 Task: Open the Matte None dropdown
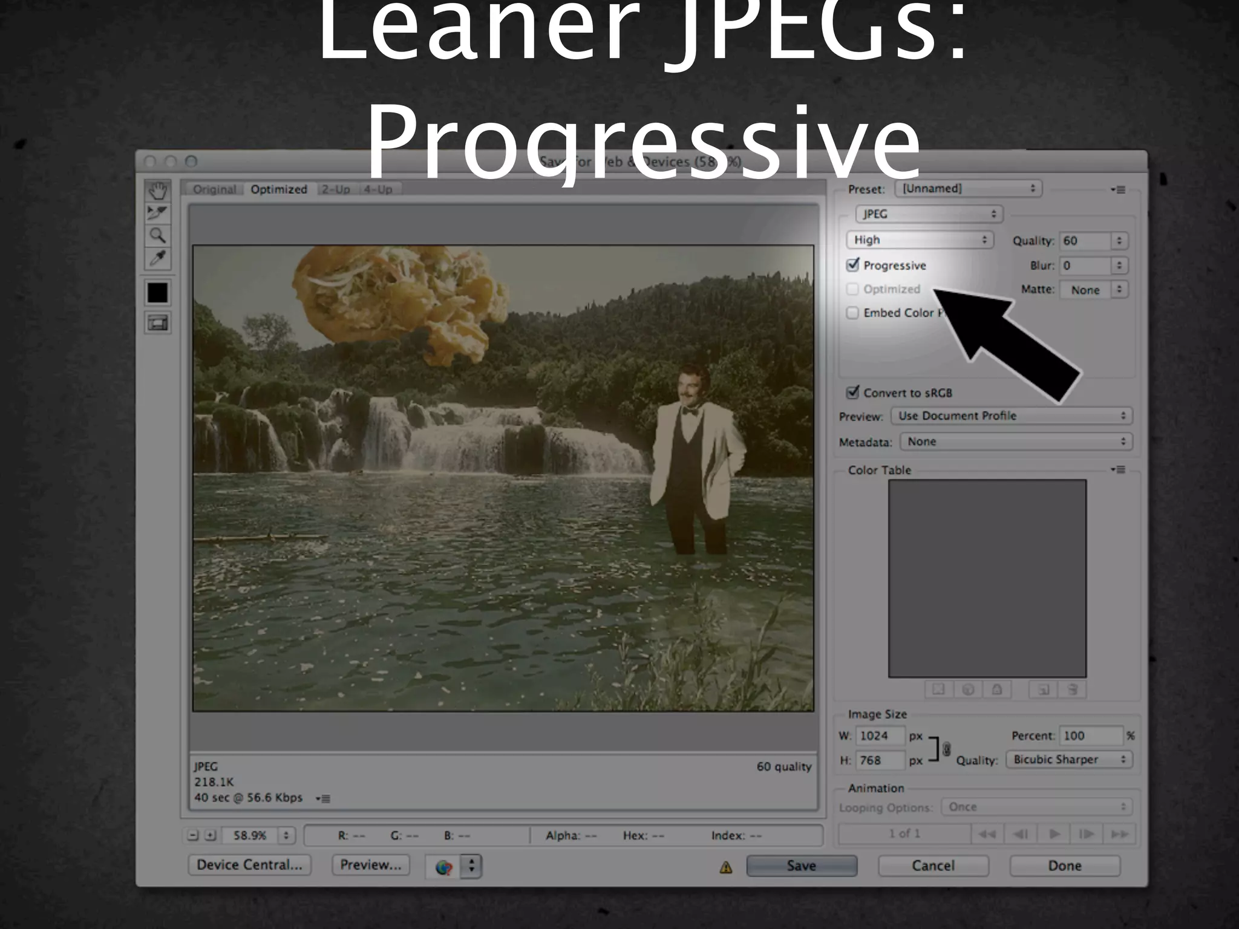point(1094,290)
